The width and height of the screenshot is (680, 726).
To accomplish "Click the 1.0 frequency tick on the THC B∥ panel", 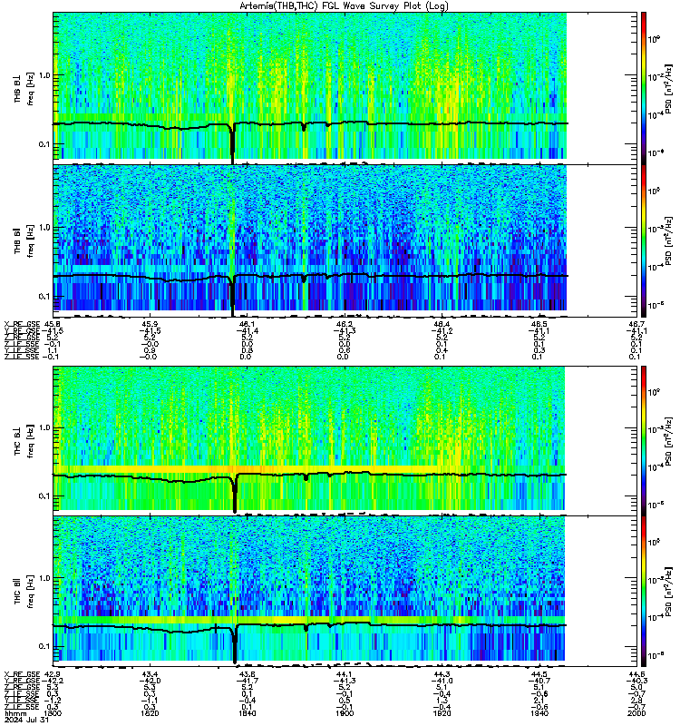I will coord(44,578).
